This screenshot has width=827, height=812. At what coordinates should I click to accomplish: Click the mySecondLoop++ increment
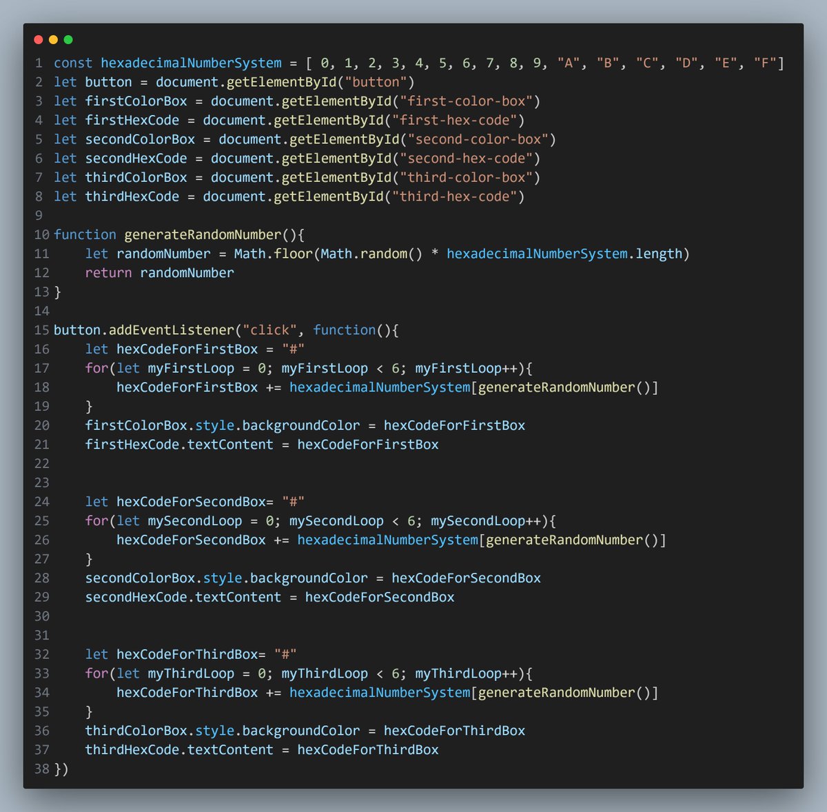[x=486, y=521]
